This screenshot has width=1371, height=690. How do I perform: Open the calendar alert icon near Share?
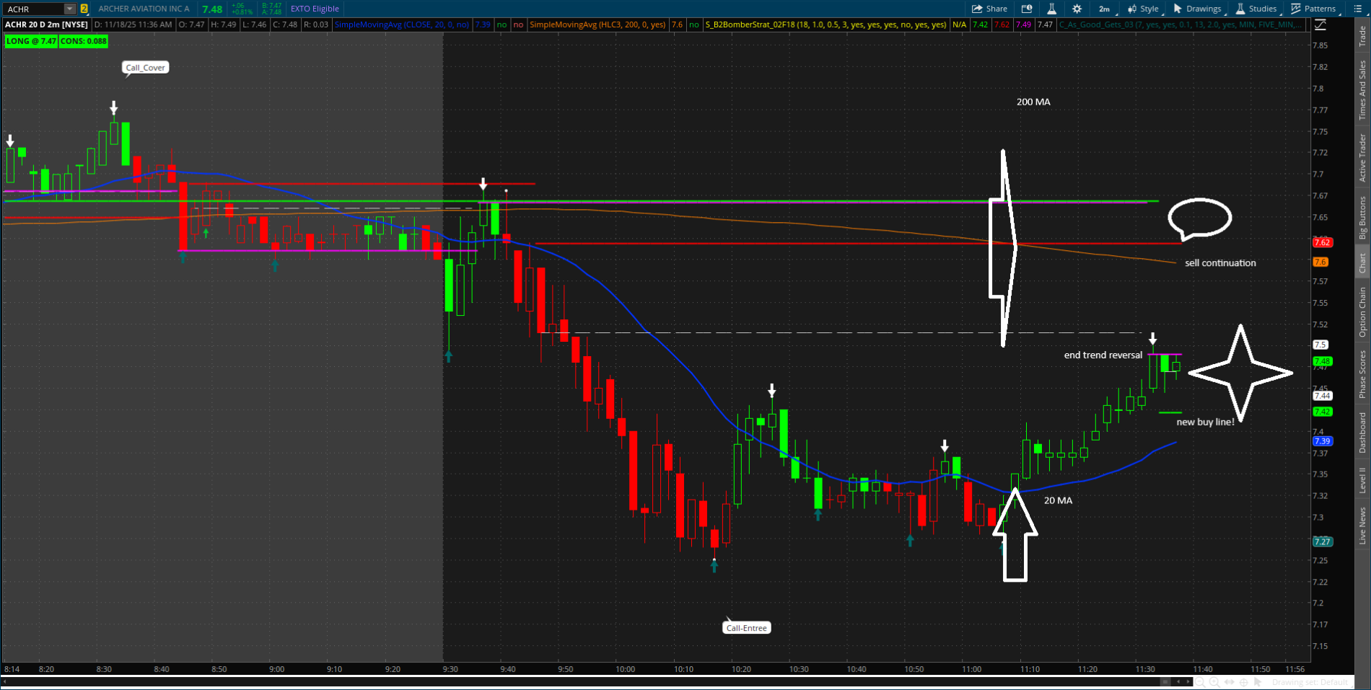tap(1027, 9)
